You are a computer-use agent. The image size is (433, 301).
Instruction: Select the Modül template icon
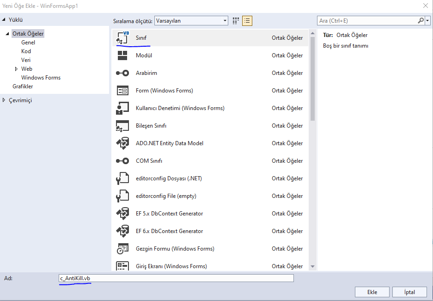[122, 55]
